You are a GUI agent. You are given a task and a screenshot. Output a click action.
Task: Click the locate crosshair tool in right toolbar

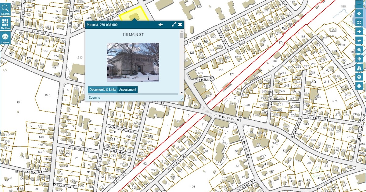click(359, 14)
